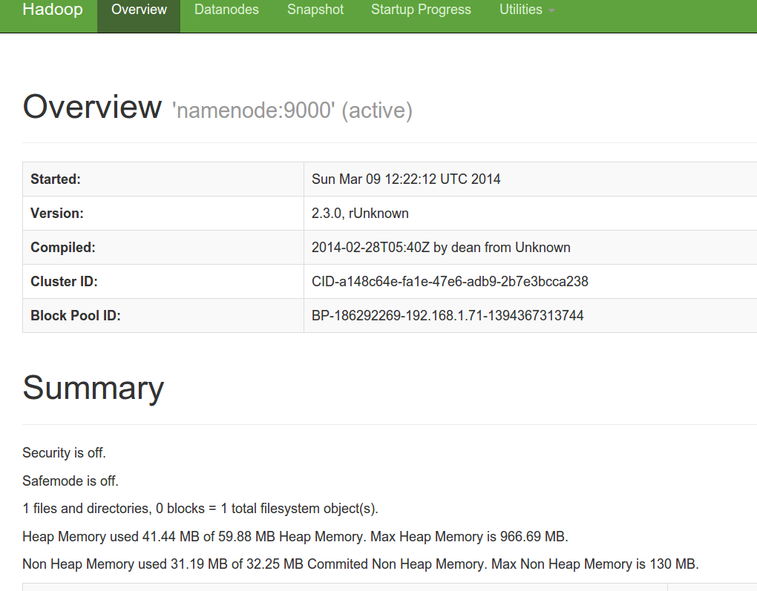Image resolution: width=757 pixels, height=591 pixels.
Task: Click the Overview page title
Action: click(92, 107)
